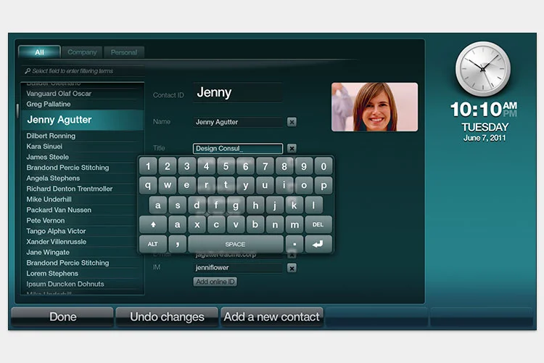Select Lorem Stephens in contact list
Image resolution: width=544 pixels, height=363 pixels.
click(x=83, y=274)
